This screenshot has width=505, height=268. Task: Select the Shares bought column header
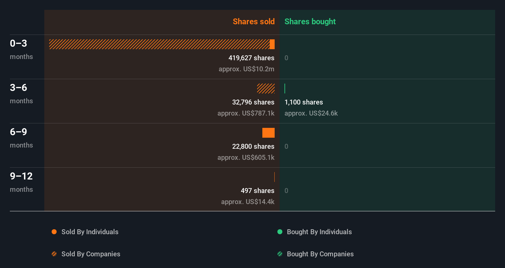pyautogui.click(x=310, y=22)
